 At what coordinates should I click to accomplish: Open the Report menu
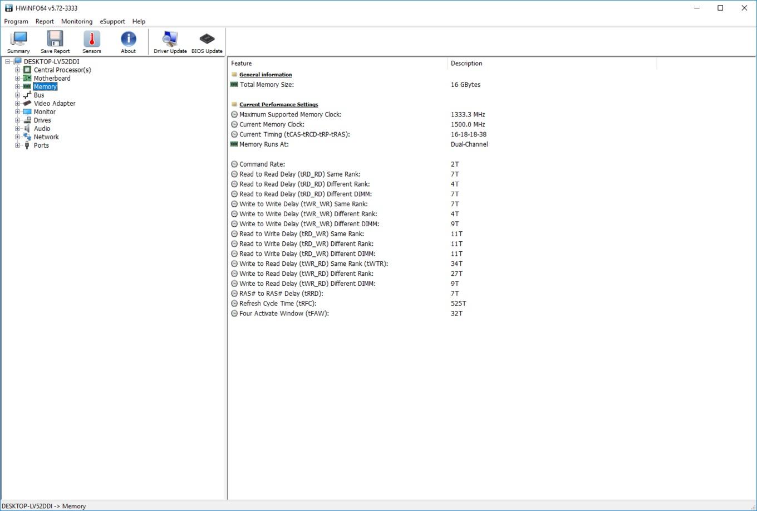[45, 22]
